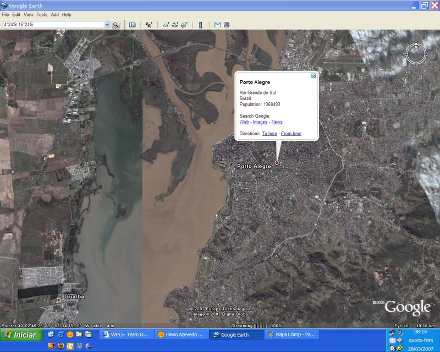Open the File menu
This screenshot has height=352, width=440.
click(5, 15)
